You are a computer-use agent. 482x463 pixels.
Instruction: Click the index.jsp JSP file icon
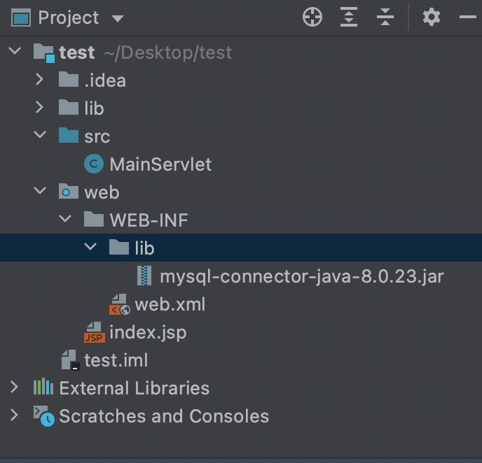(95, 332)
